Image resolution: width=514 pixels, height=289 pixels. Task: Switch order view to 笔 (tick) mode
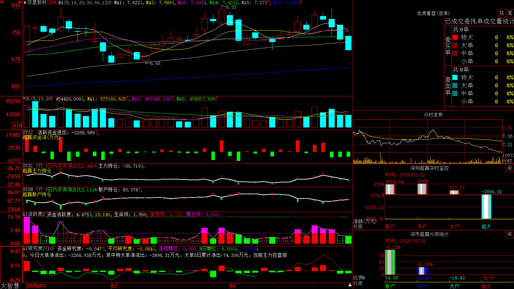point(510,13)
